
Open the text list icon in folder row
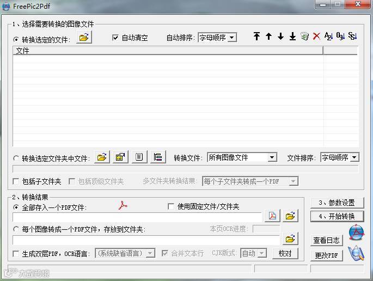click(x=139, y=157)
